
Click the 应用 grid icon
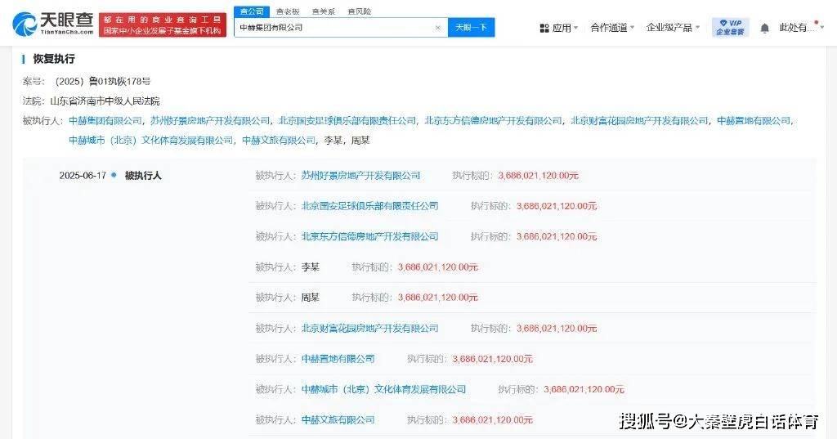pos(544,29)
